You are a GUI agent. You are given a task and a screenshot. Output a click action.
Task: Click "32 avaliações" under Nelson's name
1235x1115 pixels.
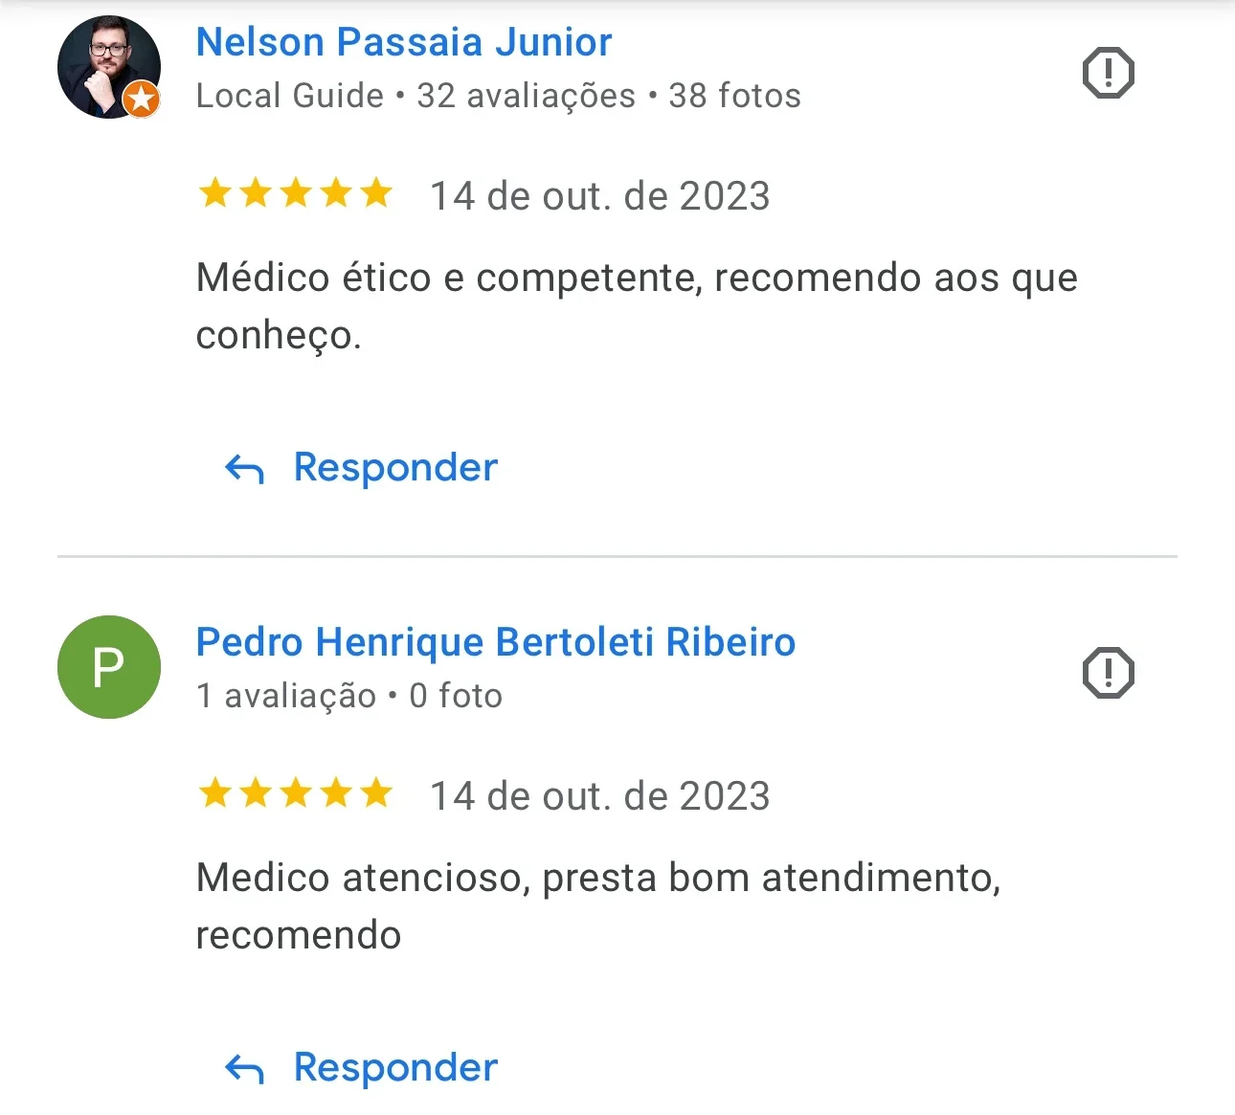click(526, 96)
